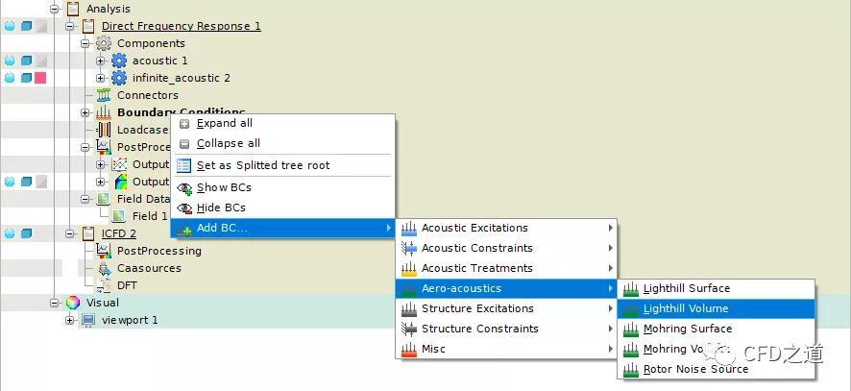Click the pink swatch beside infinite_acoustic 2
Screen dimensions: 851x391
40,78
